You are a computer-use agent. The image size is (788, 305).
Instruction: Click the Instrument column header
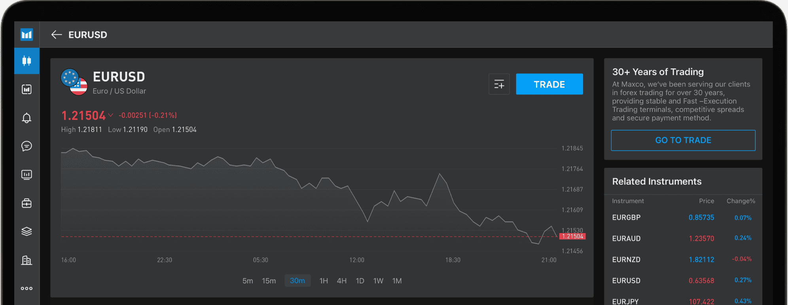628,201
